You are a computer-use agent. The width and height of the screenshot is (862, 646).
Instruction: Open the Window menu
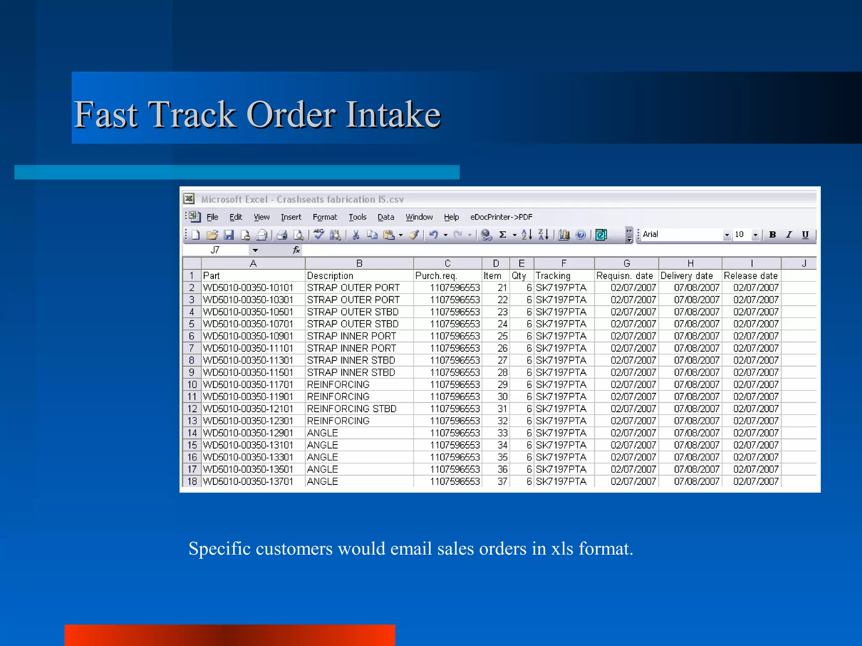click(419, 217)
